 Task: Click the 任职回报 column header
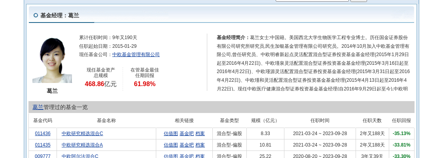(401, 120)
